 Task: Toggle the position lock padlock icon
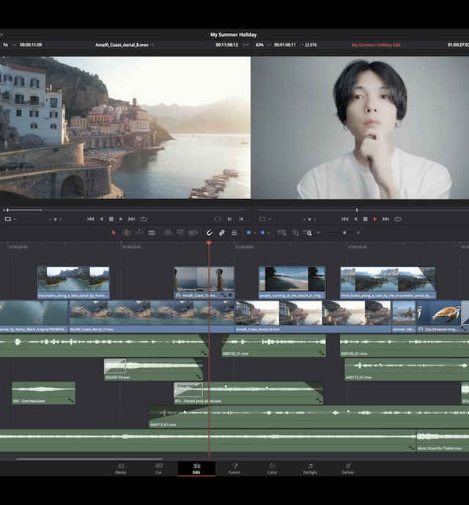[x=234, y=233]
